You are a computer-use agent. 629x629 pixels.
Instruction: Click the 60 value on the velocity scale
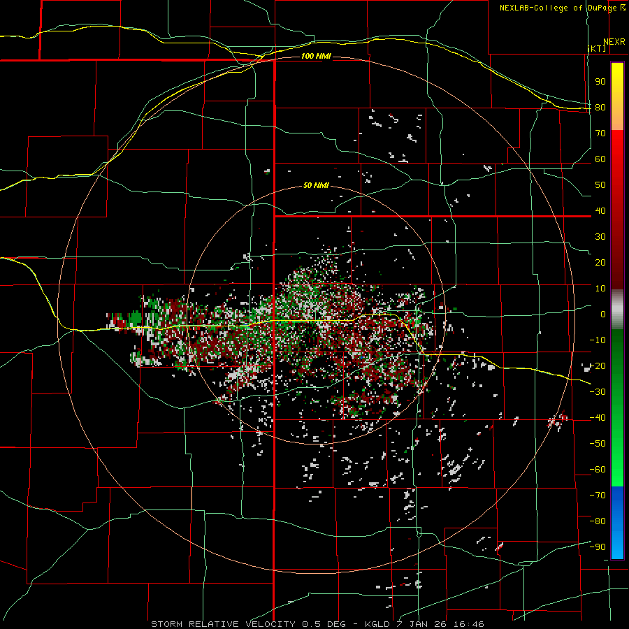[x=600, y=159]
